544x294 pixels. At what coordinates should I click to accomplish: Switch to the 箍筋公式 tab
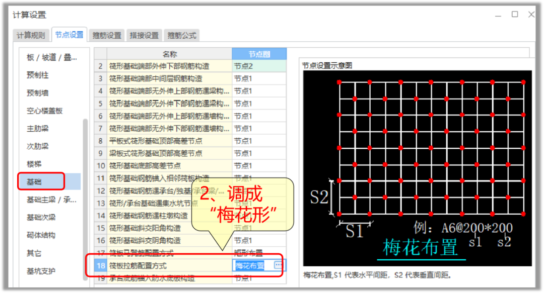pos(181,35)
